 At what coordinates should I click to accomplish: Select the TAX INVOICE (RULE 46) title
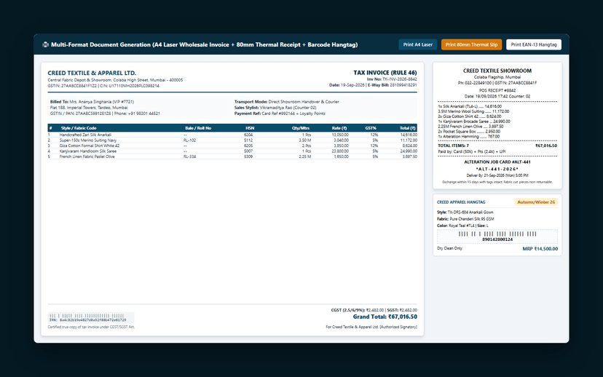click(x=385, y=73)
